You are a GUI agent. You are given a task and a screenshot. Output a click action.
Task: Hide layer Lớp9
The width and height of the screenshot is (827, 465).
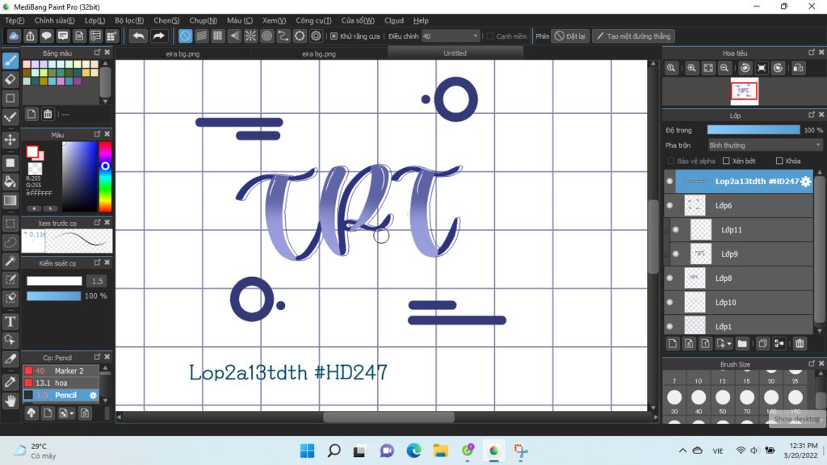click(x=676, y=254)
